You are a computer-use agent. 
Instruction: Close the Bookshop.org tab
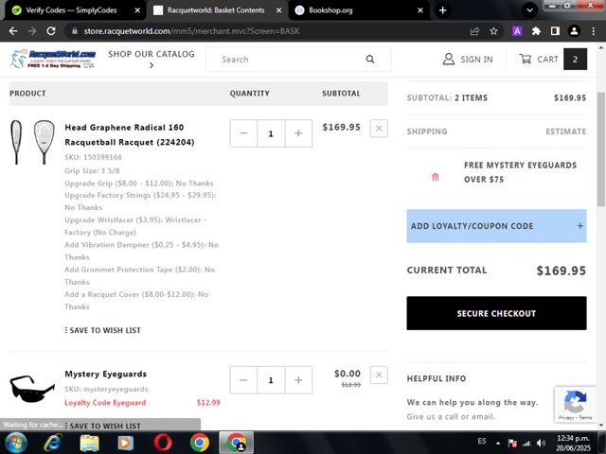tap(420, 10)
